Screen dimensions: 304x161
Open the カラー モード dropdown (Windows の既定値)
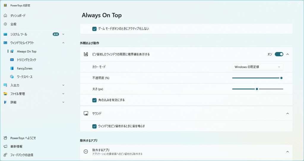click(257, 67)
